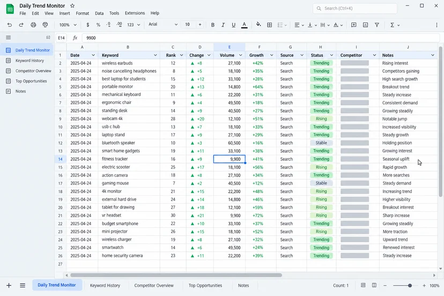This screenshot has height=296, width=444.
Task: Select the Paint format icon
Action: 45,25
